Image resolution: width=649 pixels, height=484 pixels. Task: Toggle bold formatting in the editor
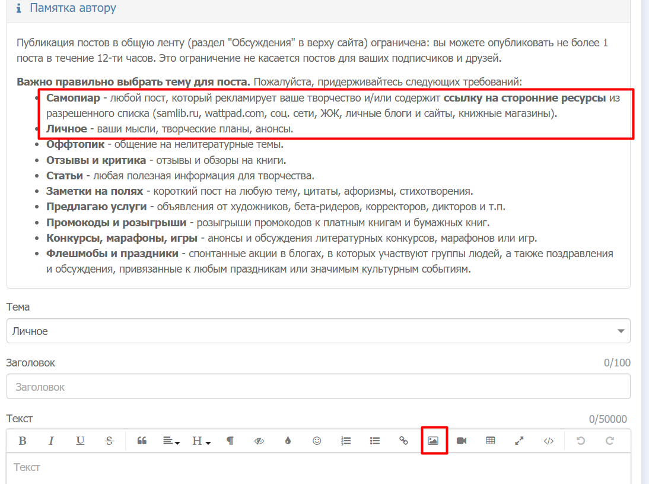[x=23, y=441]
